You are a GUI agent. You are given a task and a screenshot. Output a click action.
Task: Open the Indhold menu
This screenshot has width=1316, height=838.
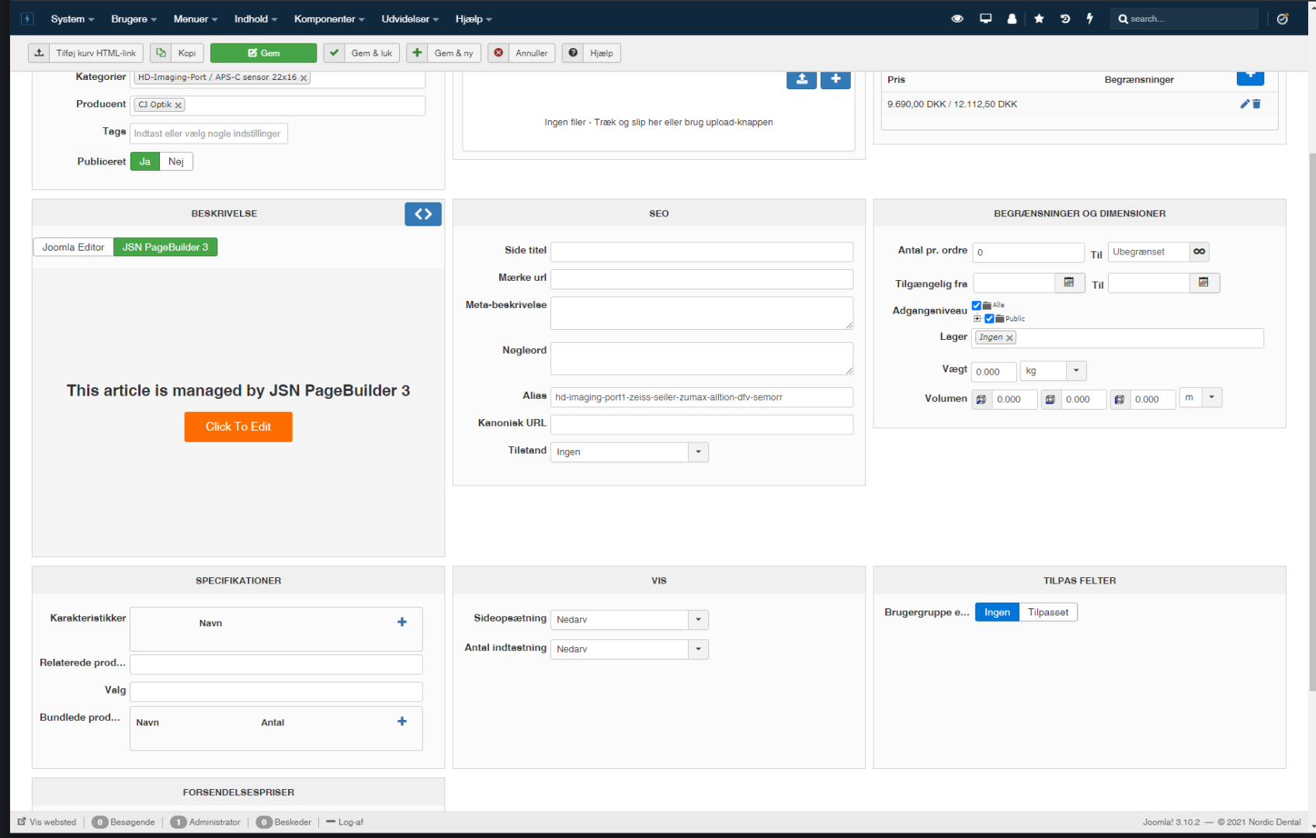255,19
